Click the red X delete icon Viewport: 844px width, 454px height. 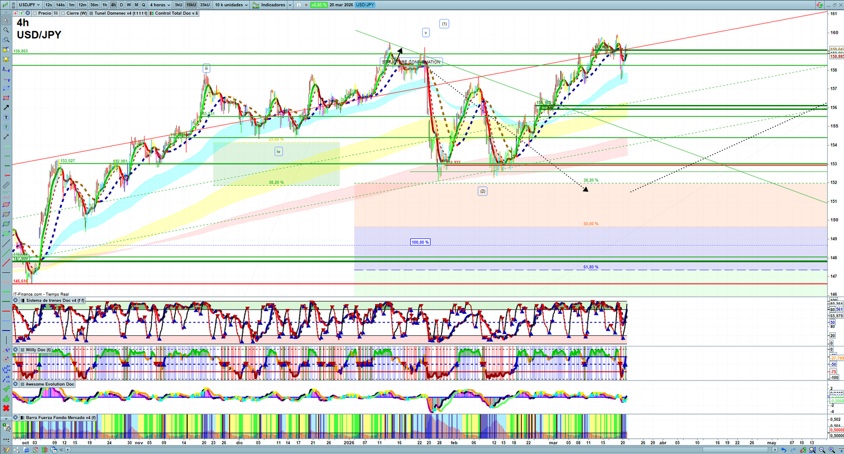point(6,408)
